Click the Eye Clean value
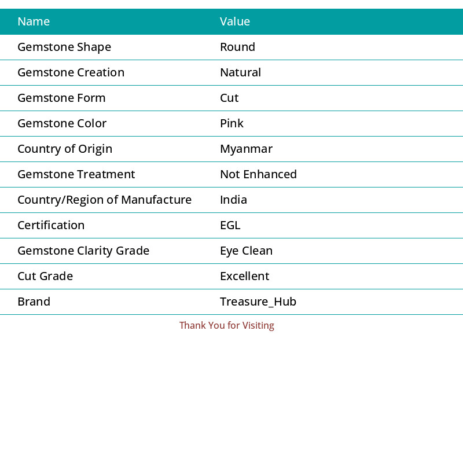463x463 pixels. coord(247,251)
